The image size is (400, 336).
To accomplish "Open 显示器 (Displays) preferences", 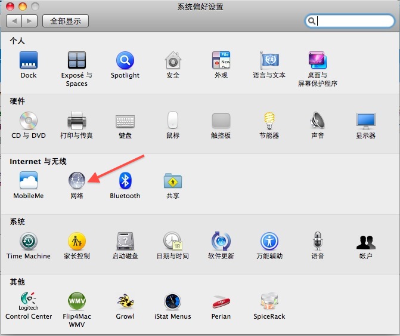I will pyautogui.click(x=365, y=121).
